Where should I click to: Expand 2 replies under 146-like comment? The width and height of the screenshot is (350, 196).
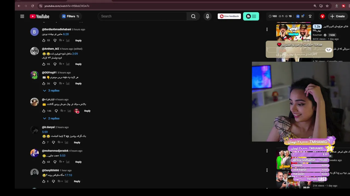[51, 118]
